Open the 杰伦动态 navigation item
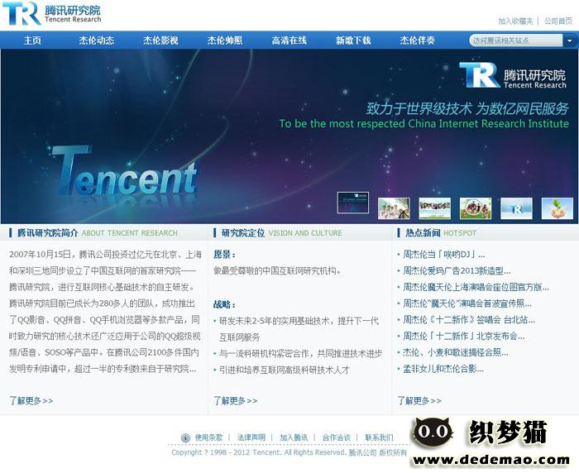Image resolution: width=579 pixels, height=473 pixels. coord(97,41)
